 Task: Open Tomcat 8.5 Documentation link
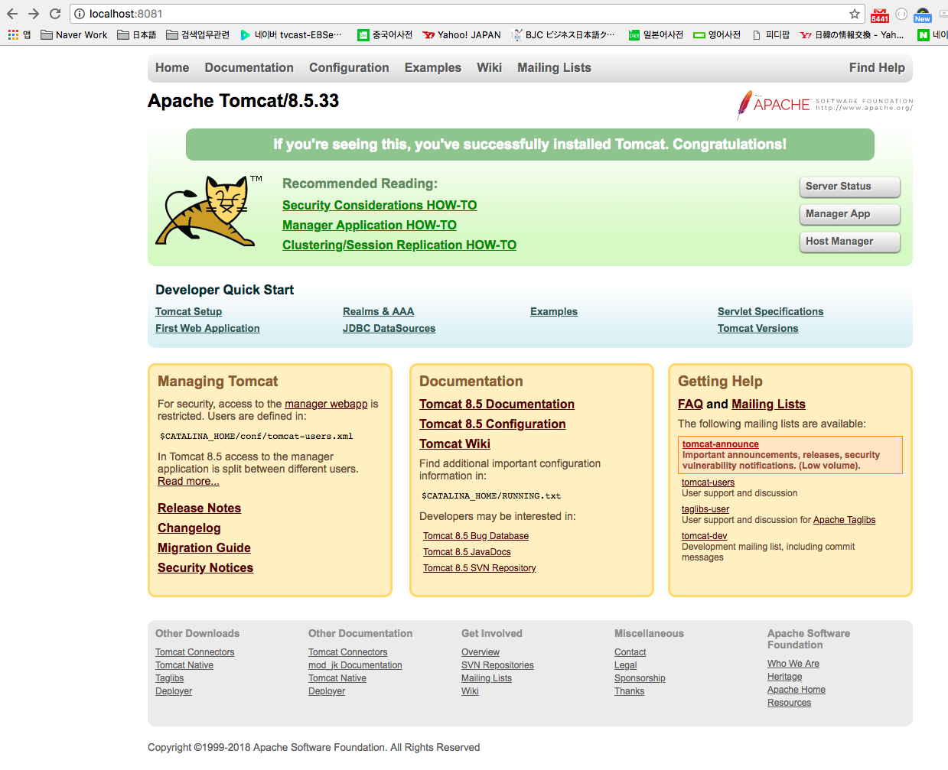pos(497,404)
